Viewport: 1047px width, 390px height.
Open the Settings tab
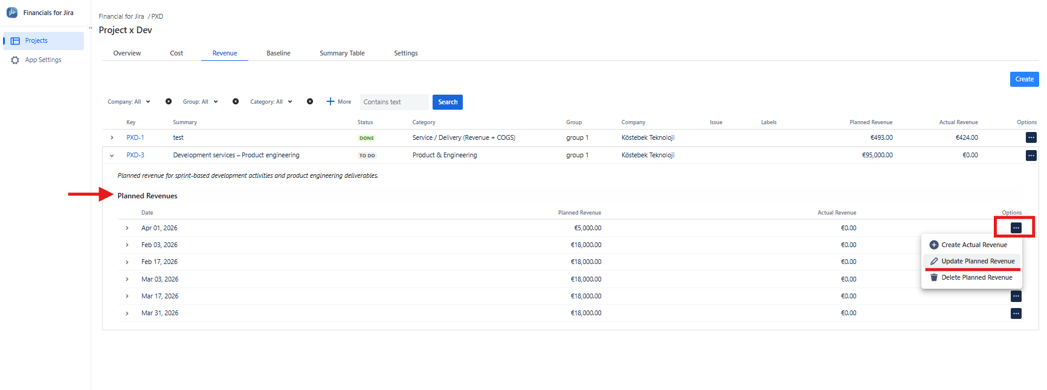[406, 53]
